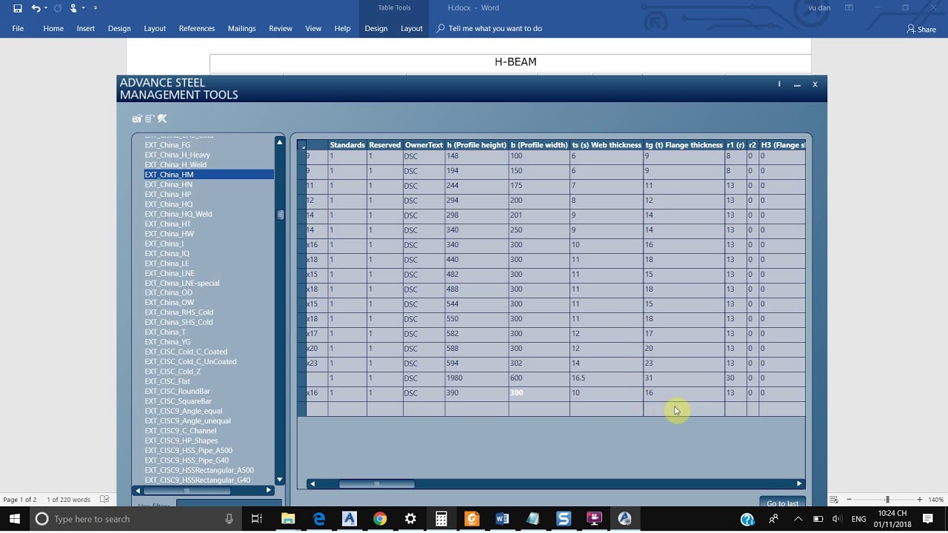The height and width of the screenshot is (533, 948).
Task: Go to the Review ribbon tab
Action: (x=281, y=28)
